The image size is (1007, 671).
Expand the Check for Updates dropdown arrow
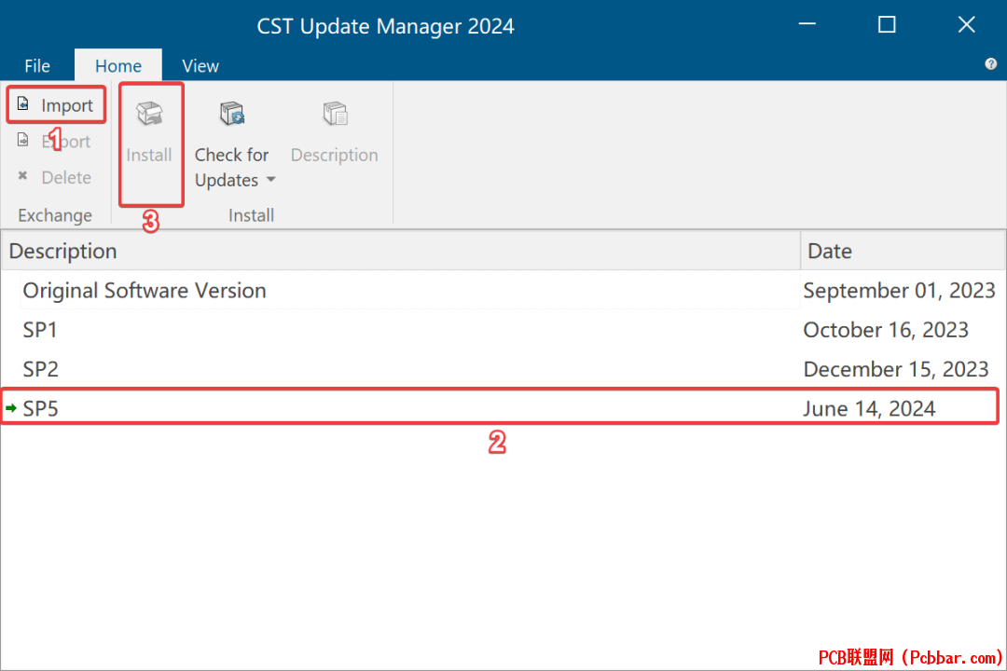coord(271,180)
